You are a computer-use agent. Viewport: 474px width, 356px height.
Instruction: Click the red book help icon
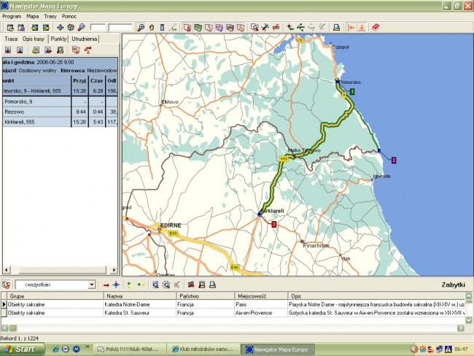[x=376, y=27]
